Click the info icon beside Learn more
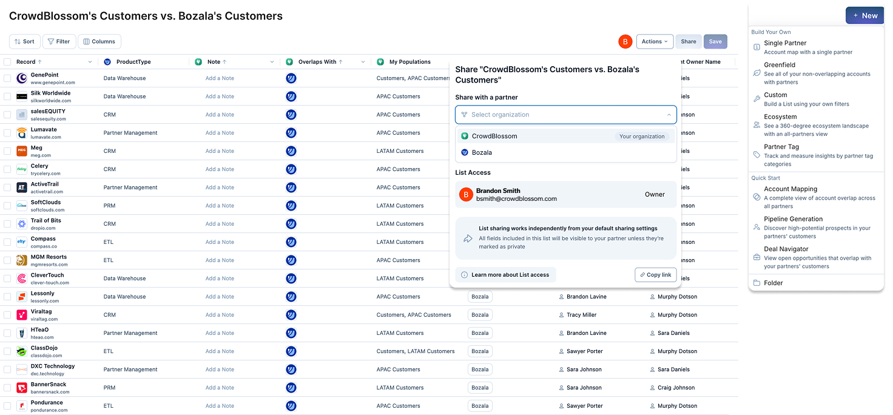 [465, 275]
